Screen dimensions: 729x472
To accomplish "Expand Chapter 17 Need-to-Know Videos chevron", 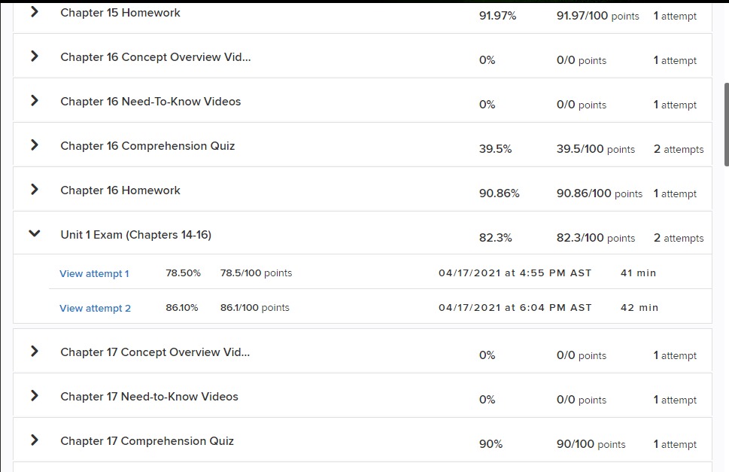I will pos(34,396).
